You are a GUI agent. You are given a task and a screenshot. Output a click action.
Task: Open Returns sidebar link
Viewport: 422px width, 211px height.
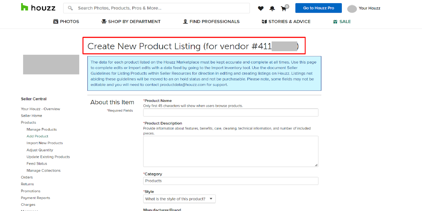coord(27,184)
